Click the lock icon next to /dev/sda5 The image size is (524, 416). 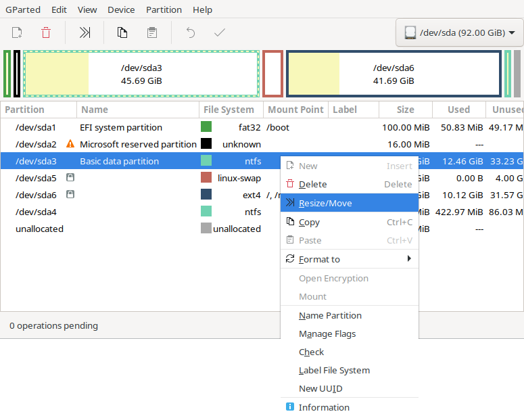(x=70, y=178)
